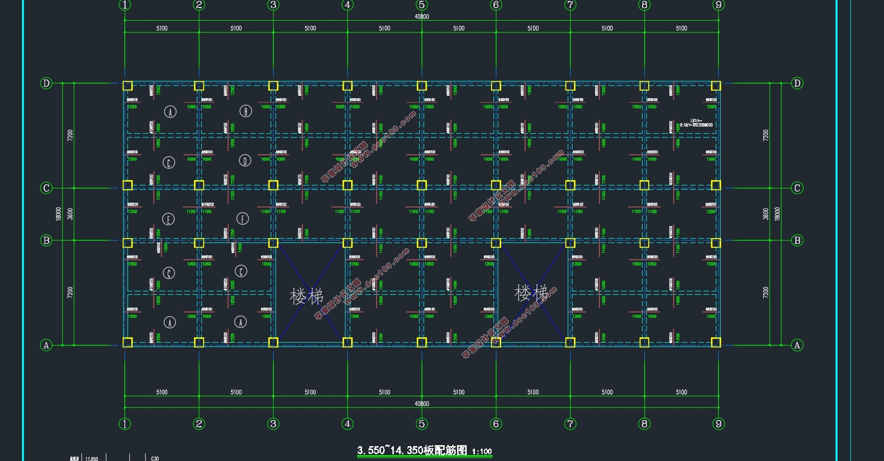Click the top axis bubble numbered 9
Screen dimensions: 884x461
(718, 5)
